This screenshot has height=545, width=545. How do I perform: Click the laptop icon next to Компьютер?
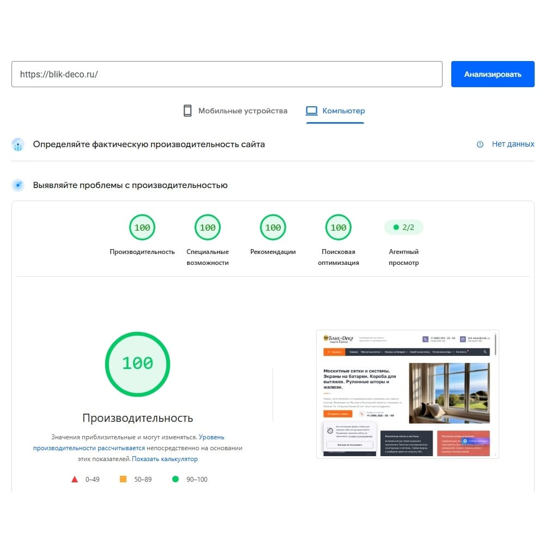pyautogui.click(x=311, y=111)
